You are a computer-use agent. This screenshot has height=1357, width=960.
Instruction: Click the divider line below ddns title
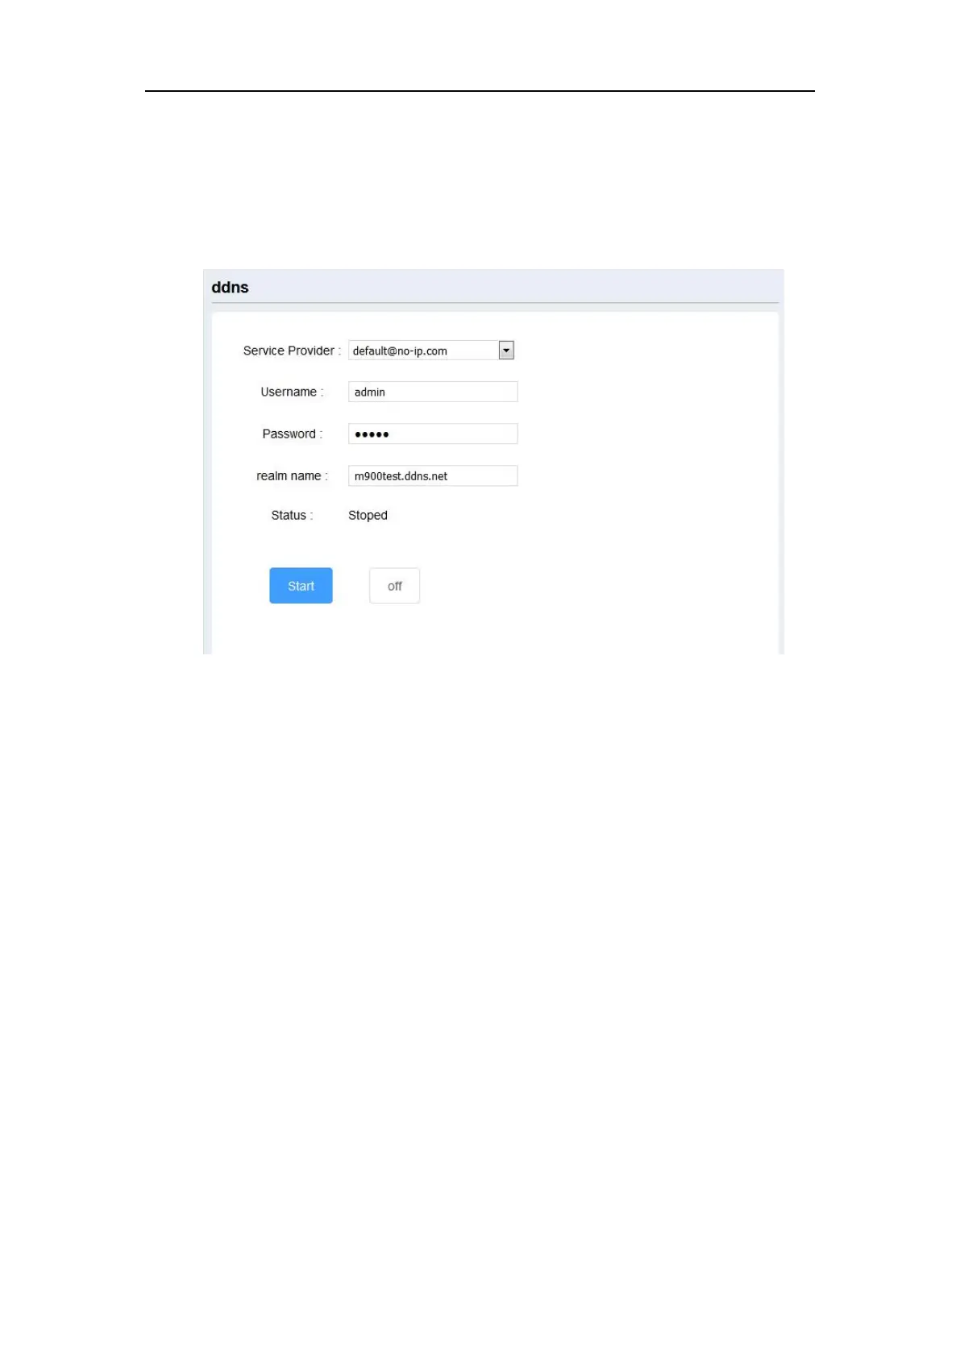pos(495,303)
